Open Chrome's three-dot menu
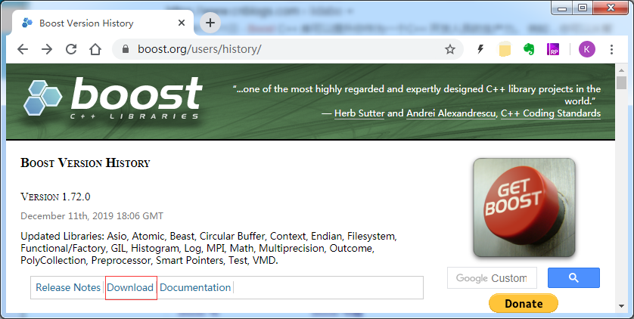Viewport: 634px width, 319px height. [611, 49]
